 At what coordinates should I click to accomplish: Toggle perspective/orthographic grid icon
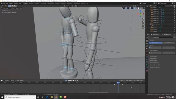(143, 28)
